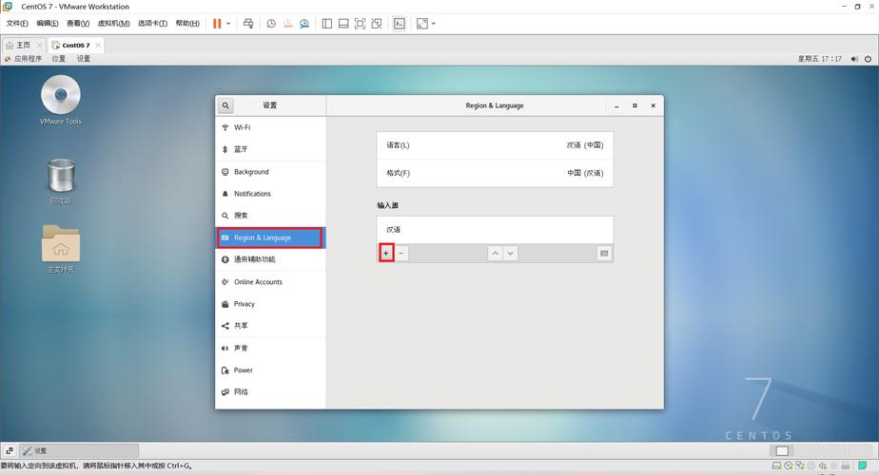Click the show desktop icon in bottom panel
This screenshot has width=879, height=475.
click(10, 450)
